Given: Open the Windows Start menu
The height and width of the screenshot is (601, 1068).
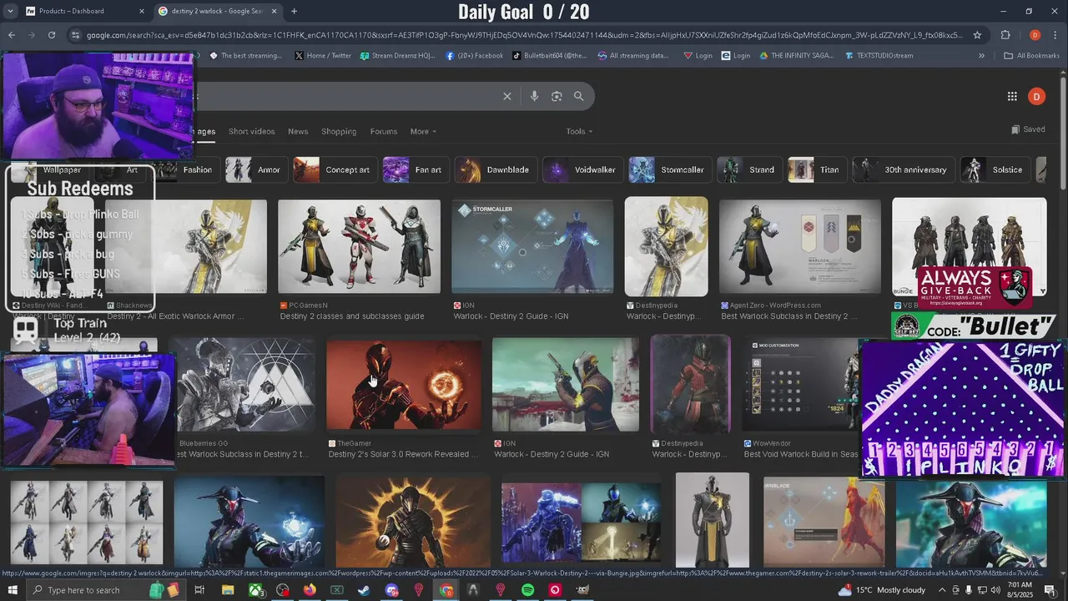Looking at the screenshot, I should [x=13, y=590].
